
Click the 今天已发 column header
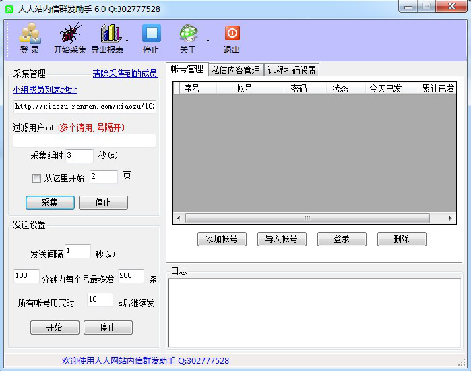(391, 88)
